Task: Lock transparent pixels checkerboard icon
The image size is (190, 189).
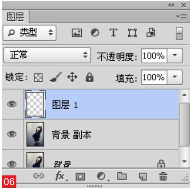Action: pos(38,77)
